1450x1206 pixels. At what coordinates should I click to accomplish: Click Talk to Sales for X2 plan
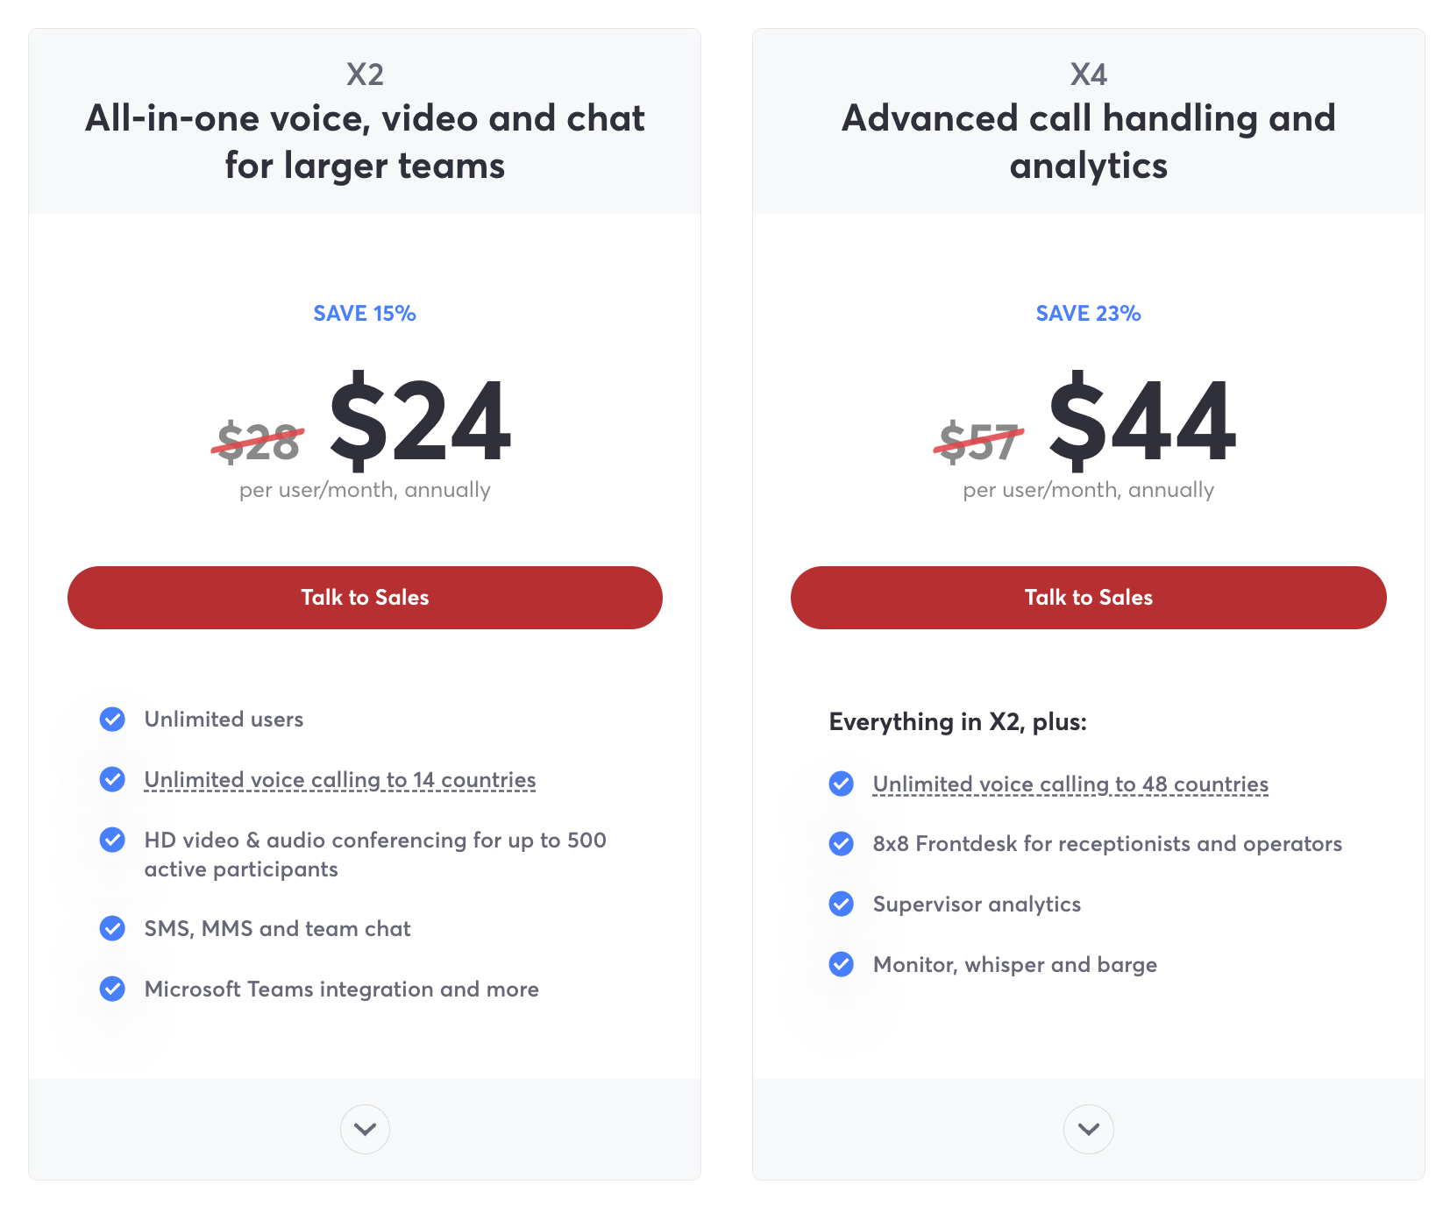[365, 598]
